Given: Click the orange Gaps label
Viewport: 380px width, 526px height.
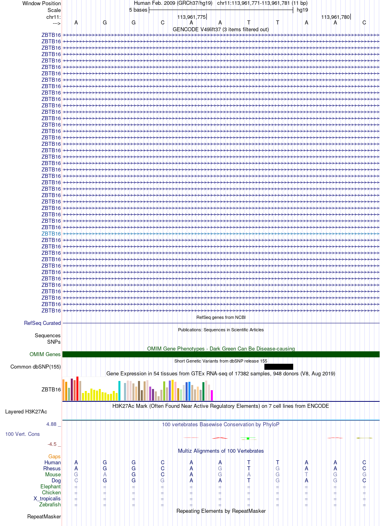Looking at the screenshot, I should point(55,456).
